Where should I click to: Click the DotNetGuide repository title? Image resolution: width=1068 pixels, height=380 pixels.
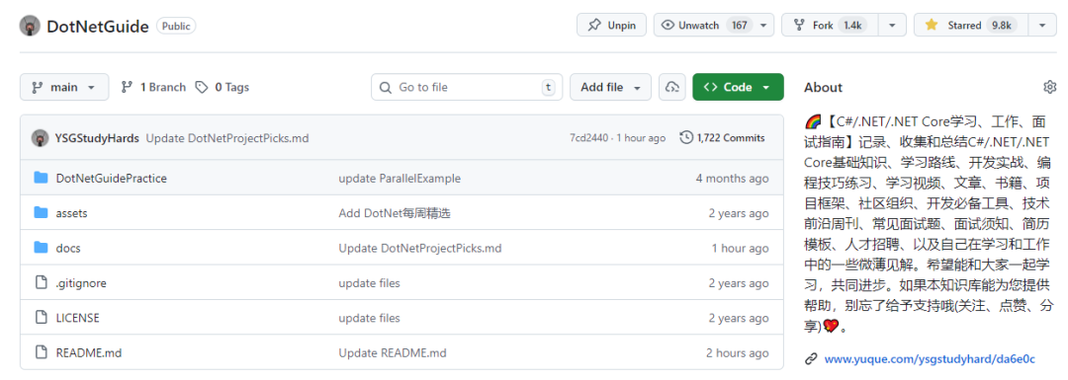[x=97, y=27]
